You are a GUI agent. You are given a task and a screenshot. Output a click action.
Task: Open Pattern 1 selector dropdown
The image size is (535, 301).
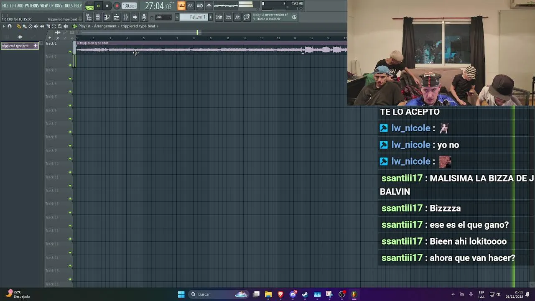(x=194, y=17)
